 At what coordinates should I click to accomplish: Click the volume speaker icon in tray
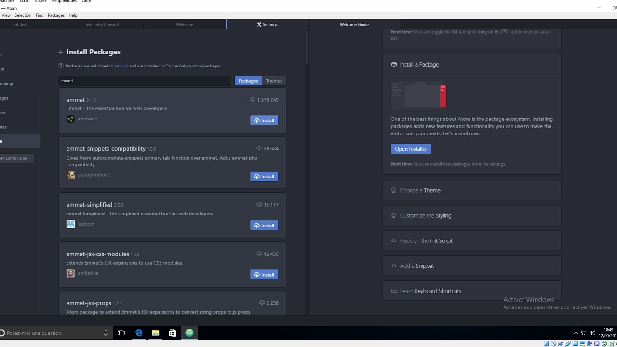click(x=592, y=333)
